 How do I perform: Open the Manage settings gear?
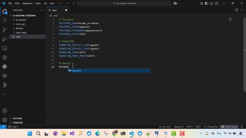point(5,120)
